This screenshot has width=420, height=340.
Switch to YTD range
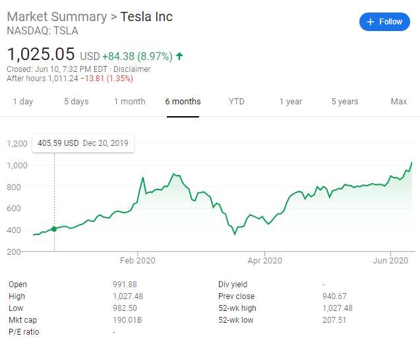coord(237,102)
